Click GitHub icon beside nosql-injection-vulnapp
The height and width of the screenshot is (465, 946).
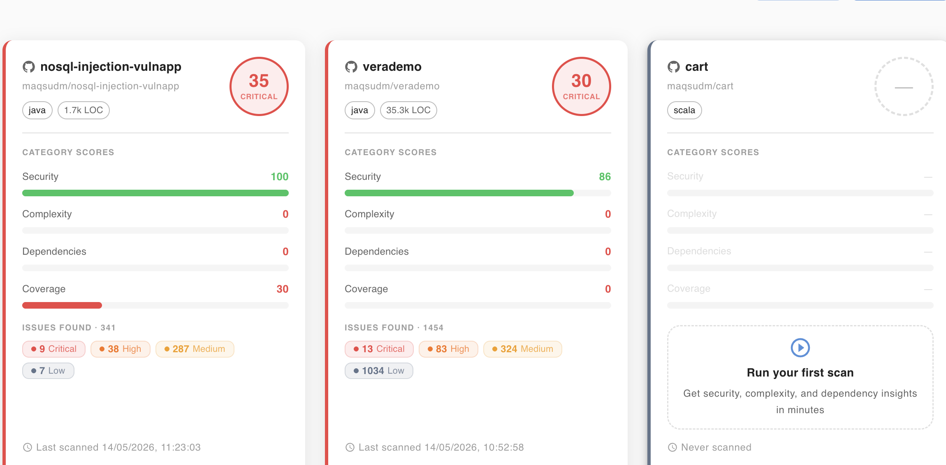click(28, 67)
